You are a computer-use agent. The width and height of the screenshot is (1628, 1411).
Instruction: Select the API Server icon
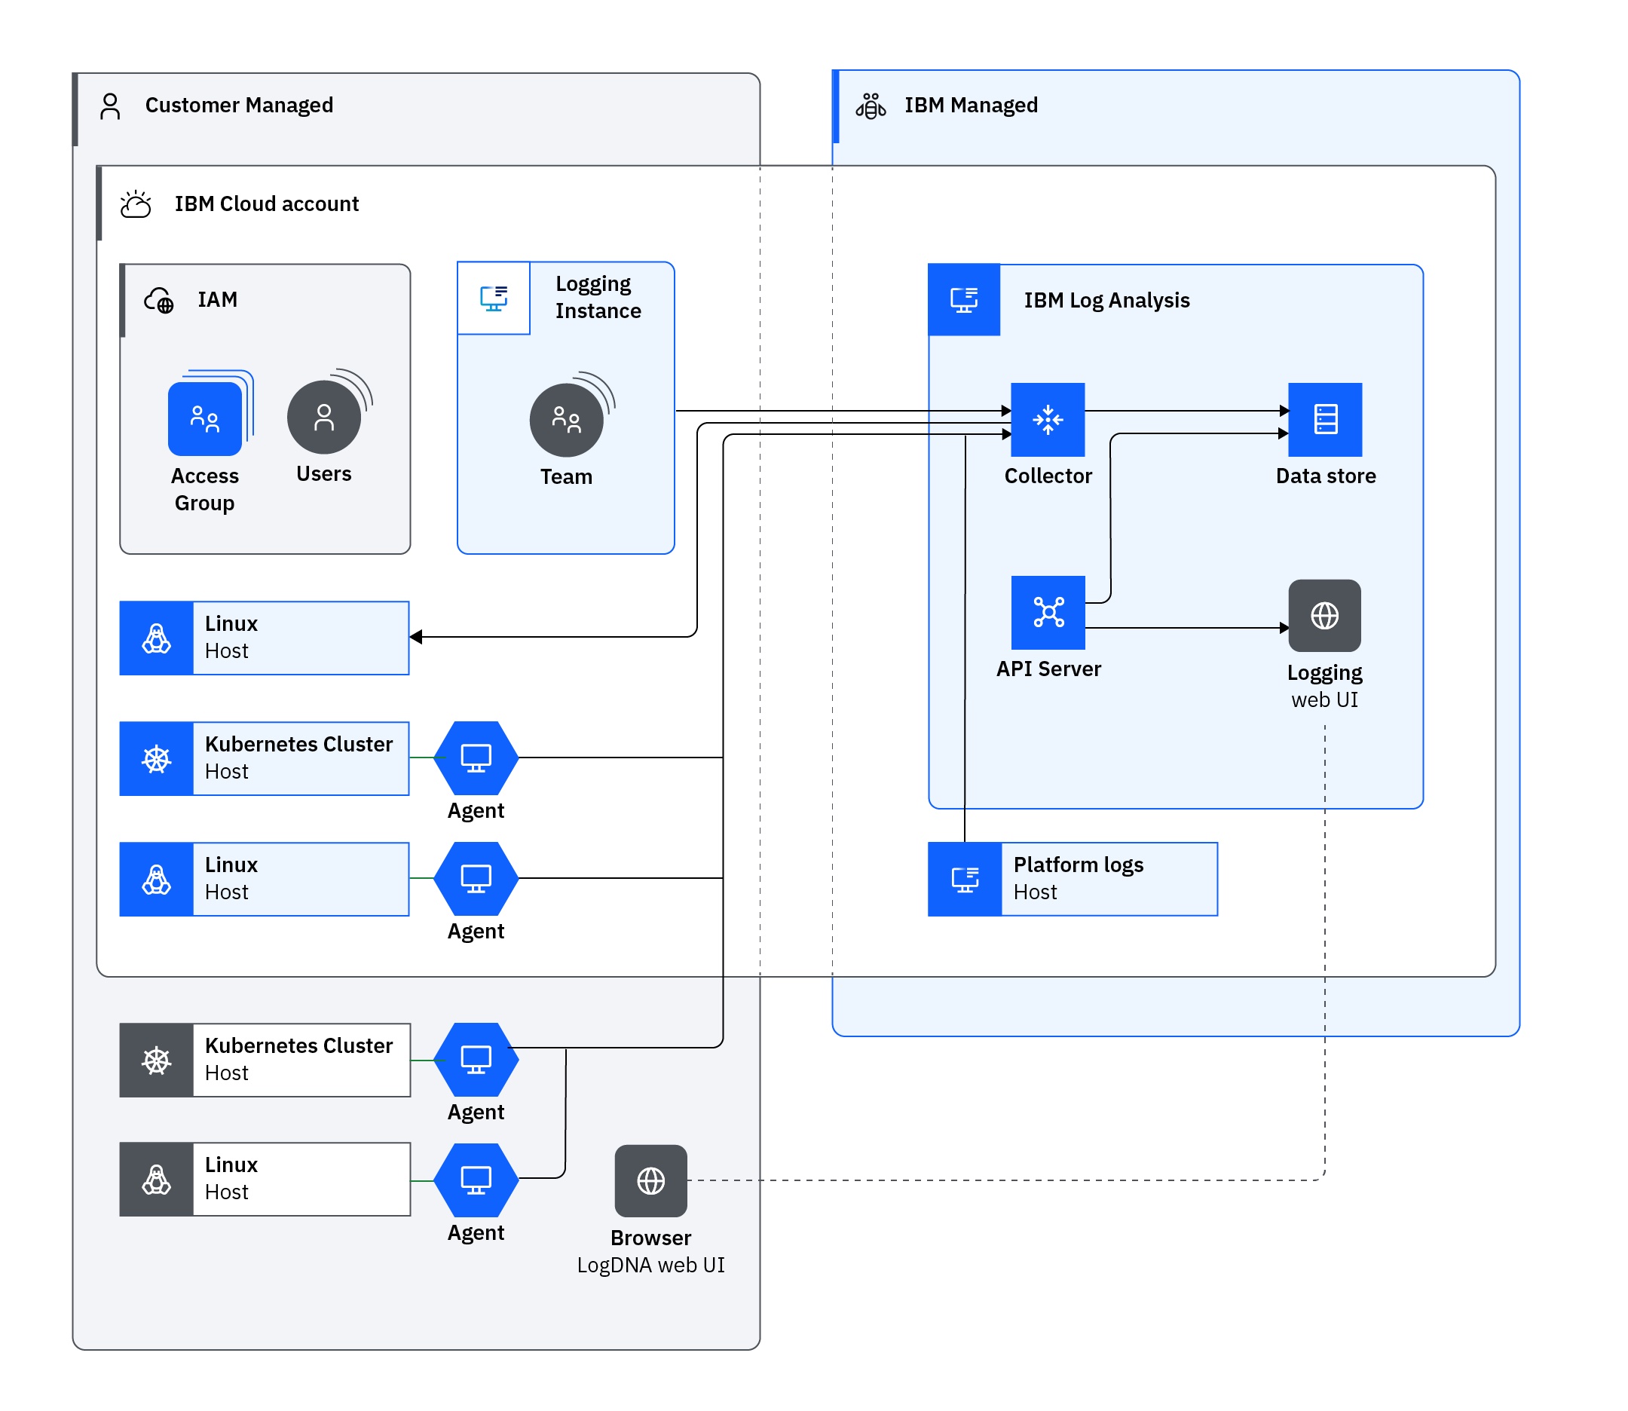coord(1048,613)
